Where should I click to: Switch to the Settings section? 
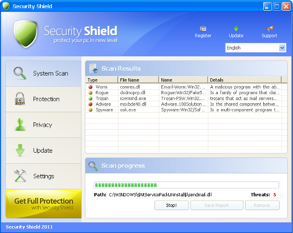point(43,176)
